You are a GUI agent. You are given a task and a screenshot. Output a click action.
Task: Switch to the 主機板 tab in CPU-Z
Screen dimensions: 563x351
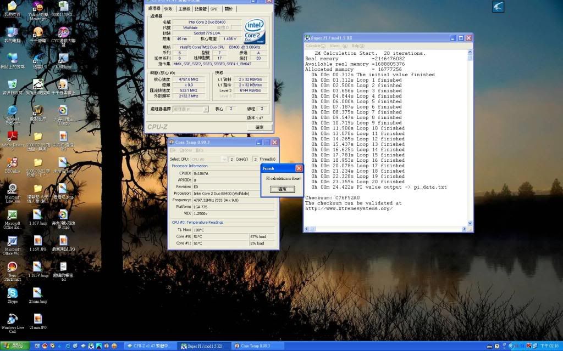(x=185, y=9)
